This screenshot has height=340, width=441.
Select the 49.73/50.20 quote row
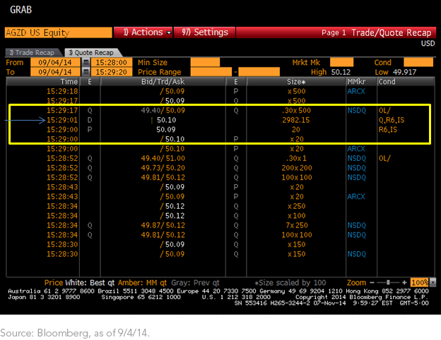[x=219, y=168]
